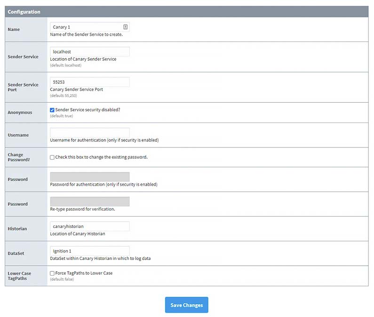
Task: Click the autofill icon inside the Name field
Action: tap(126, 27)
